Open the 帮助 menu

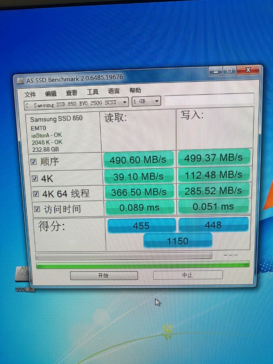135,90
